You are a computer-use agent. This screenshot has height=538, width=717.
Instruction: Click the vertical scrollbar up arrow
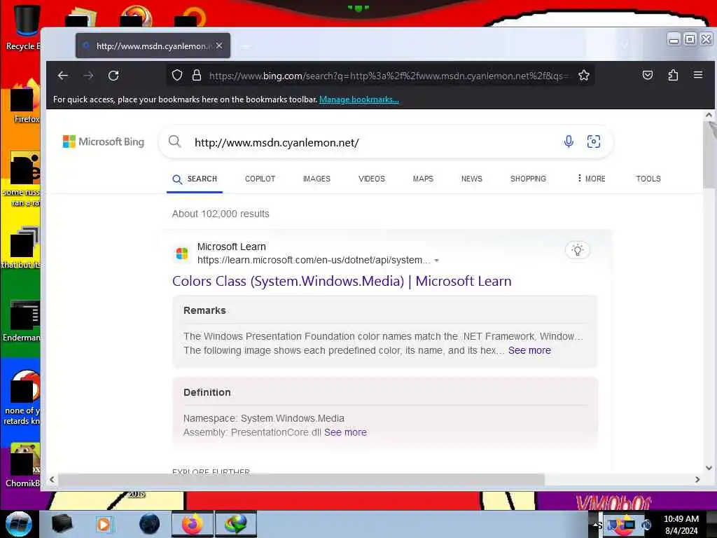coord(709,115)
